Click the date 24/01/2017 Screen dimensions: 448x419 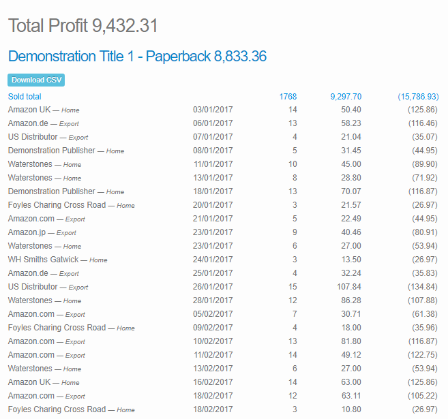213,260
